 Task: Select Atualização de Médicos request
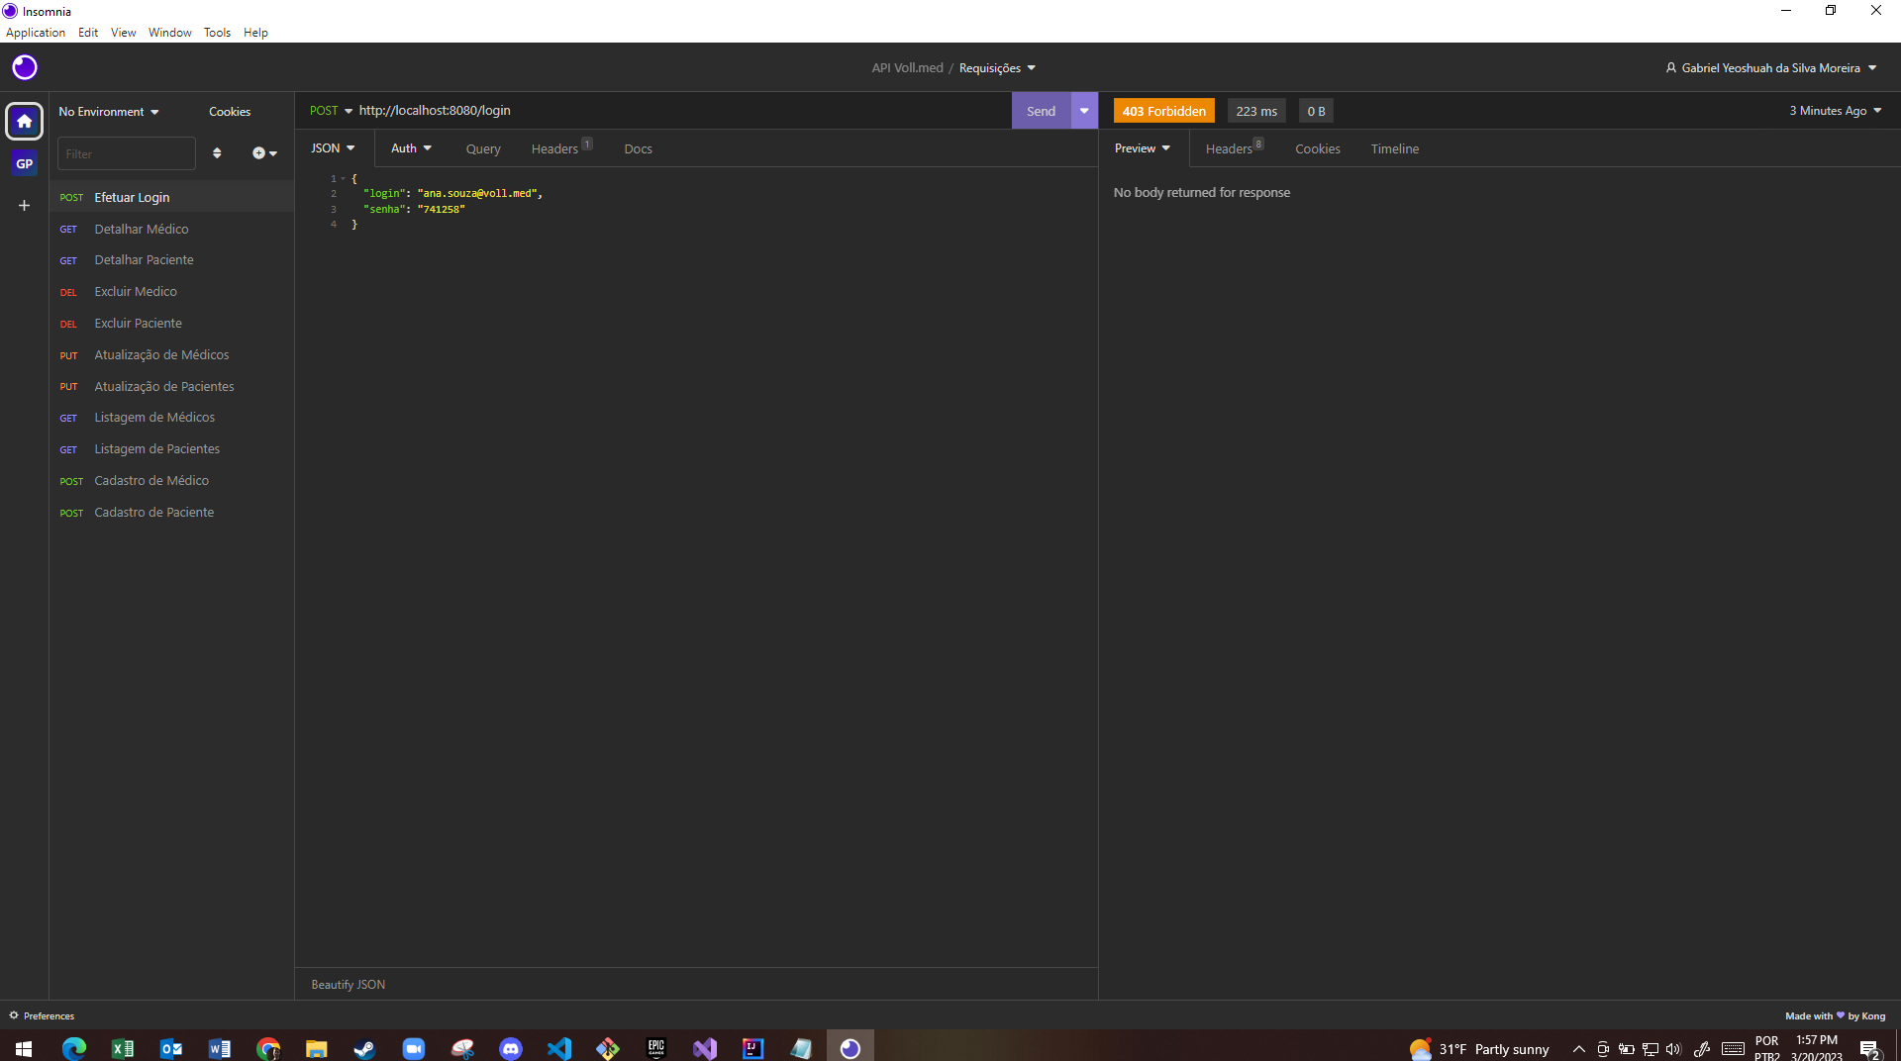point(172,355)
